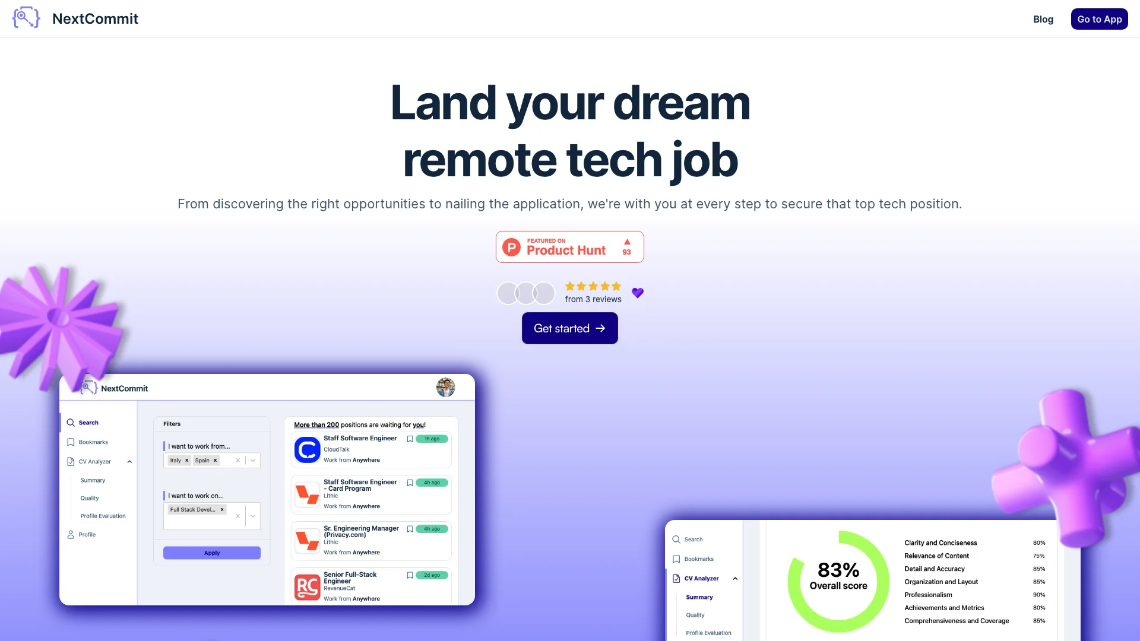Screen dimensions: 1140x641
Task: Click the NextCommit logo icon top-left
Action: tap(26, 18)
